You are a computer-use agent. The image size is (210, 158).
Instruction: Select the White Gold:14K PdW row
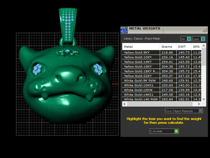point(162,99)
